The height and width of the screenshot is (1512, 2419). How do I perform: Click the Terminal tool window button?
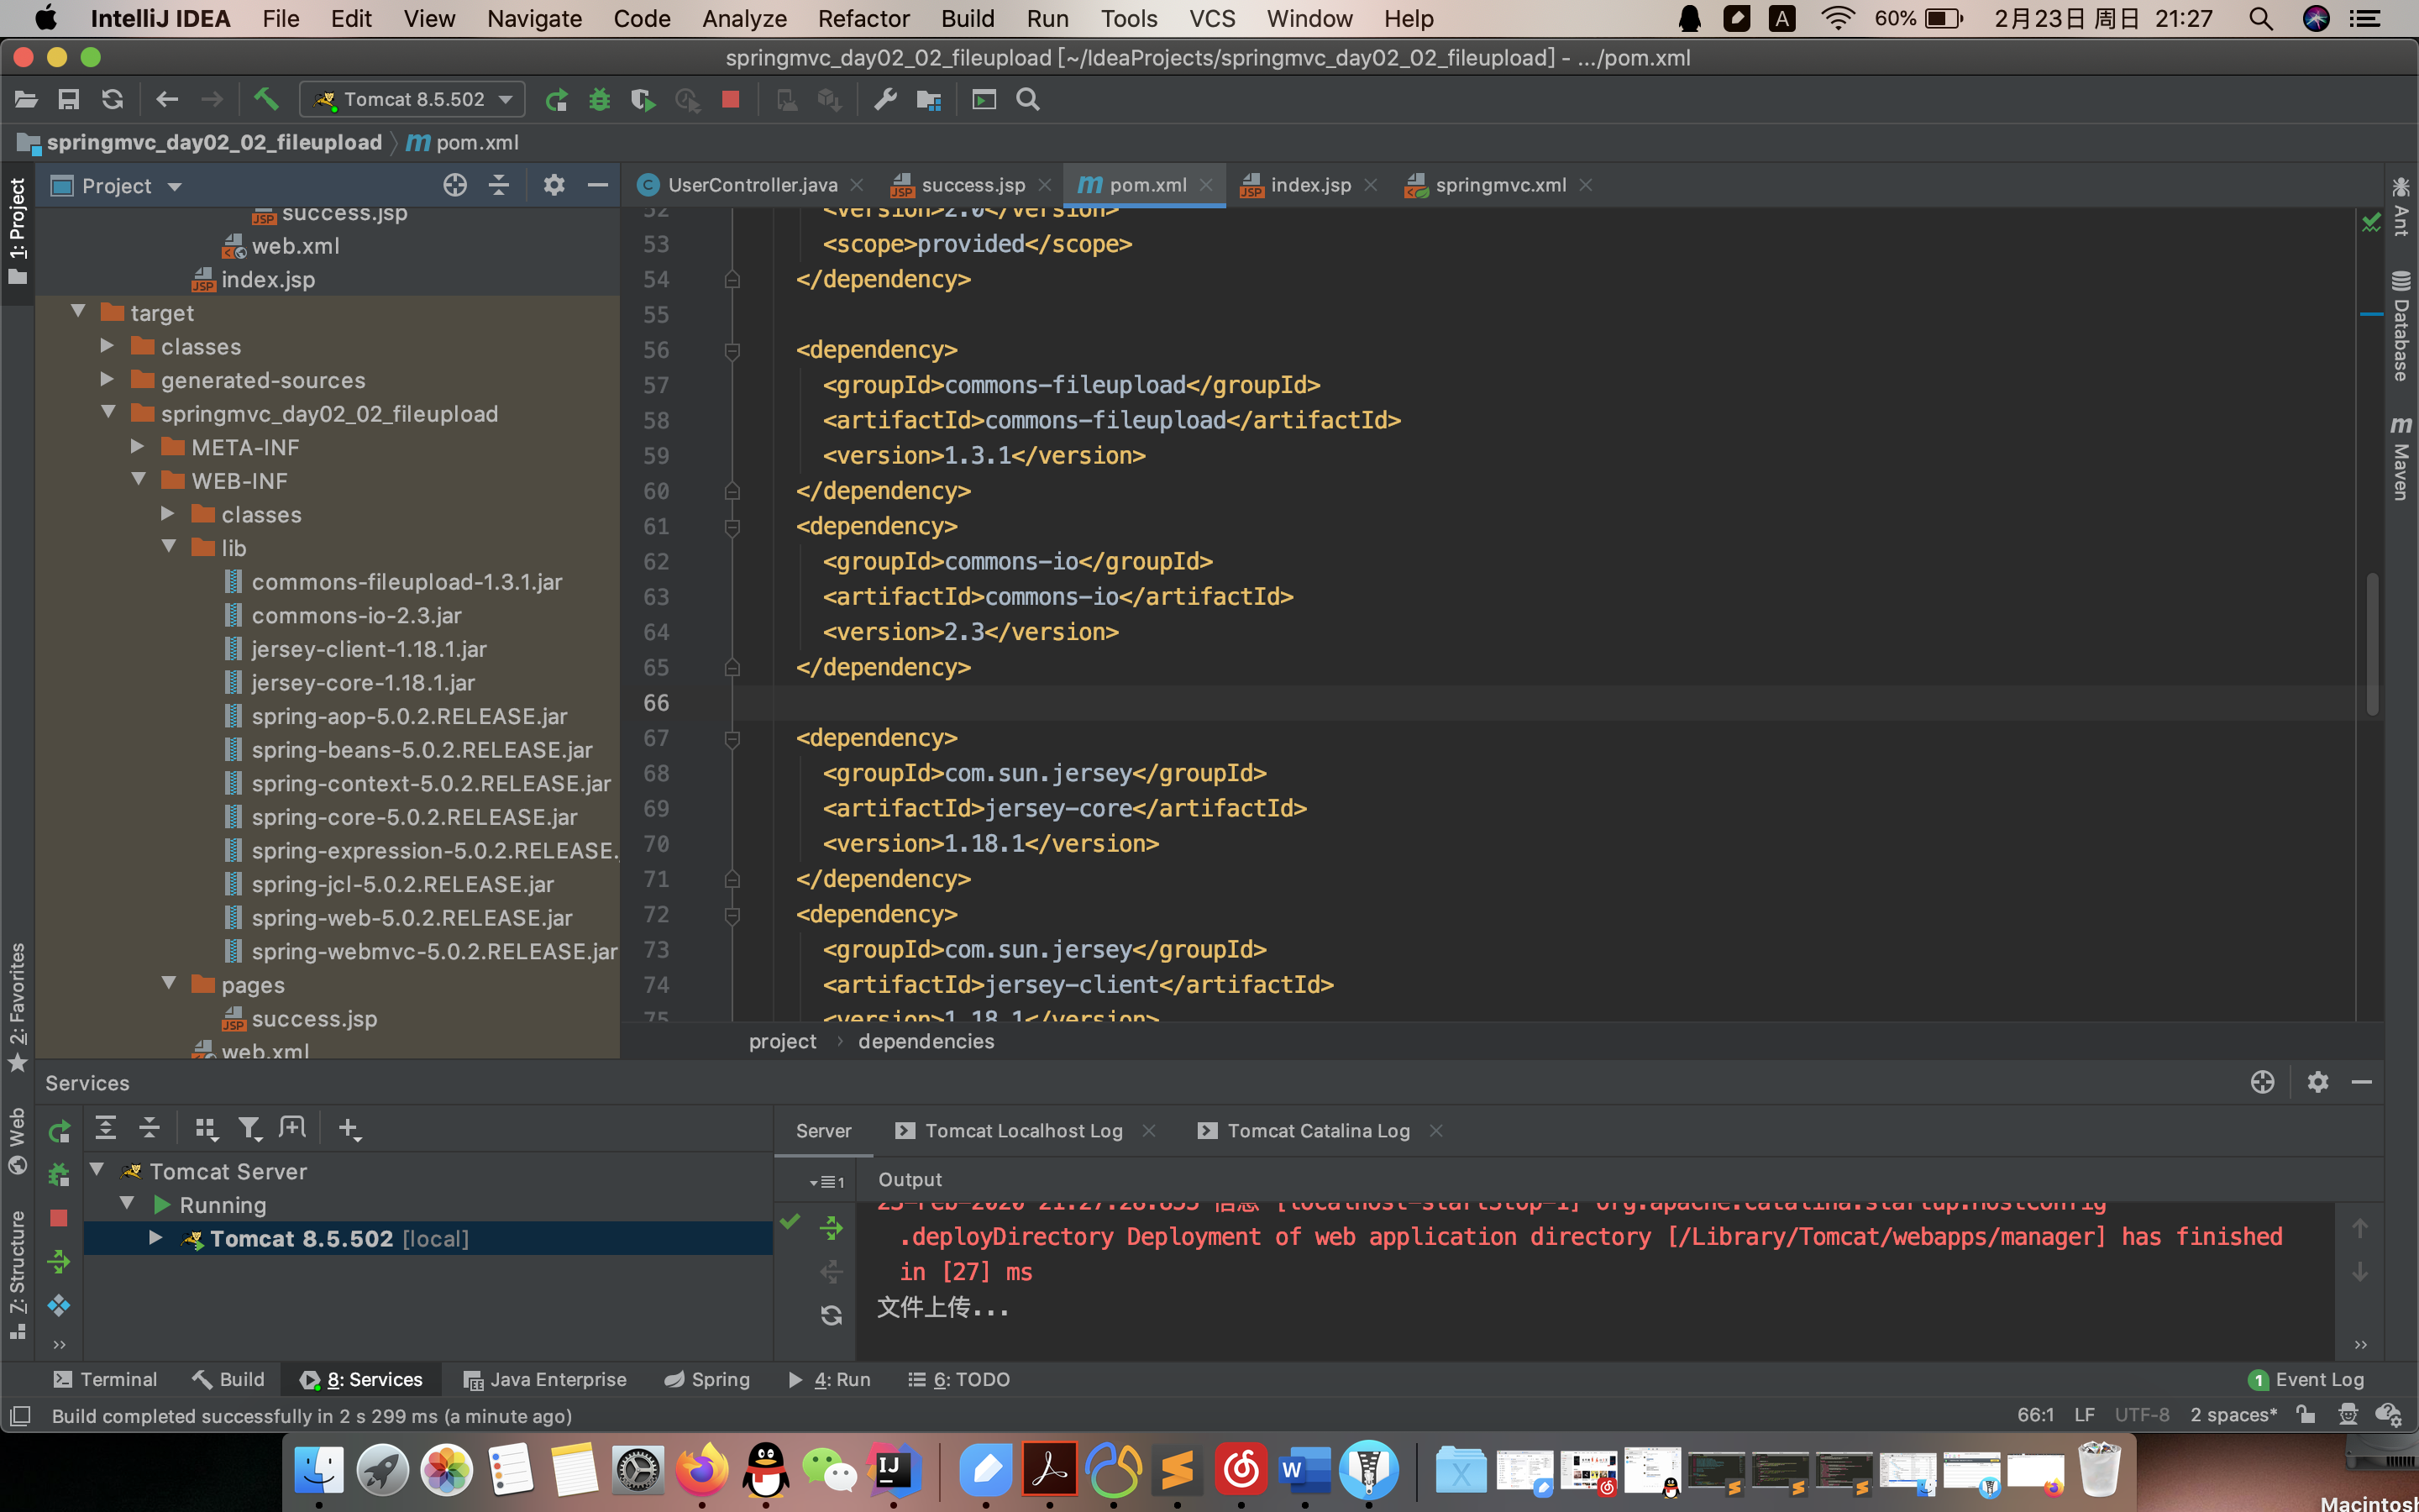pos(105,1380)
